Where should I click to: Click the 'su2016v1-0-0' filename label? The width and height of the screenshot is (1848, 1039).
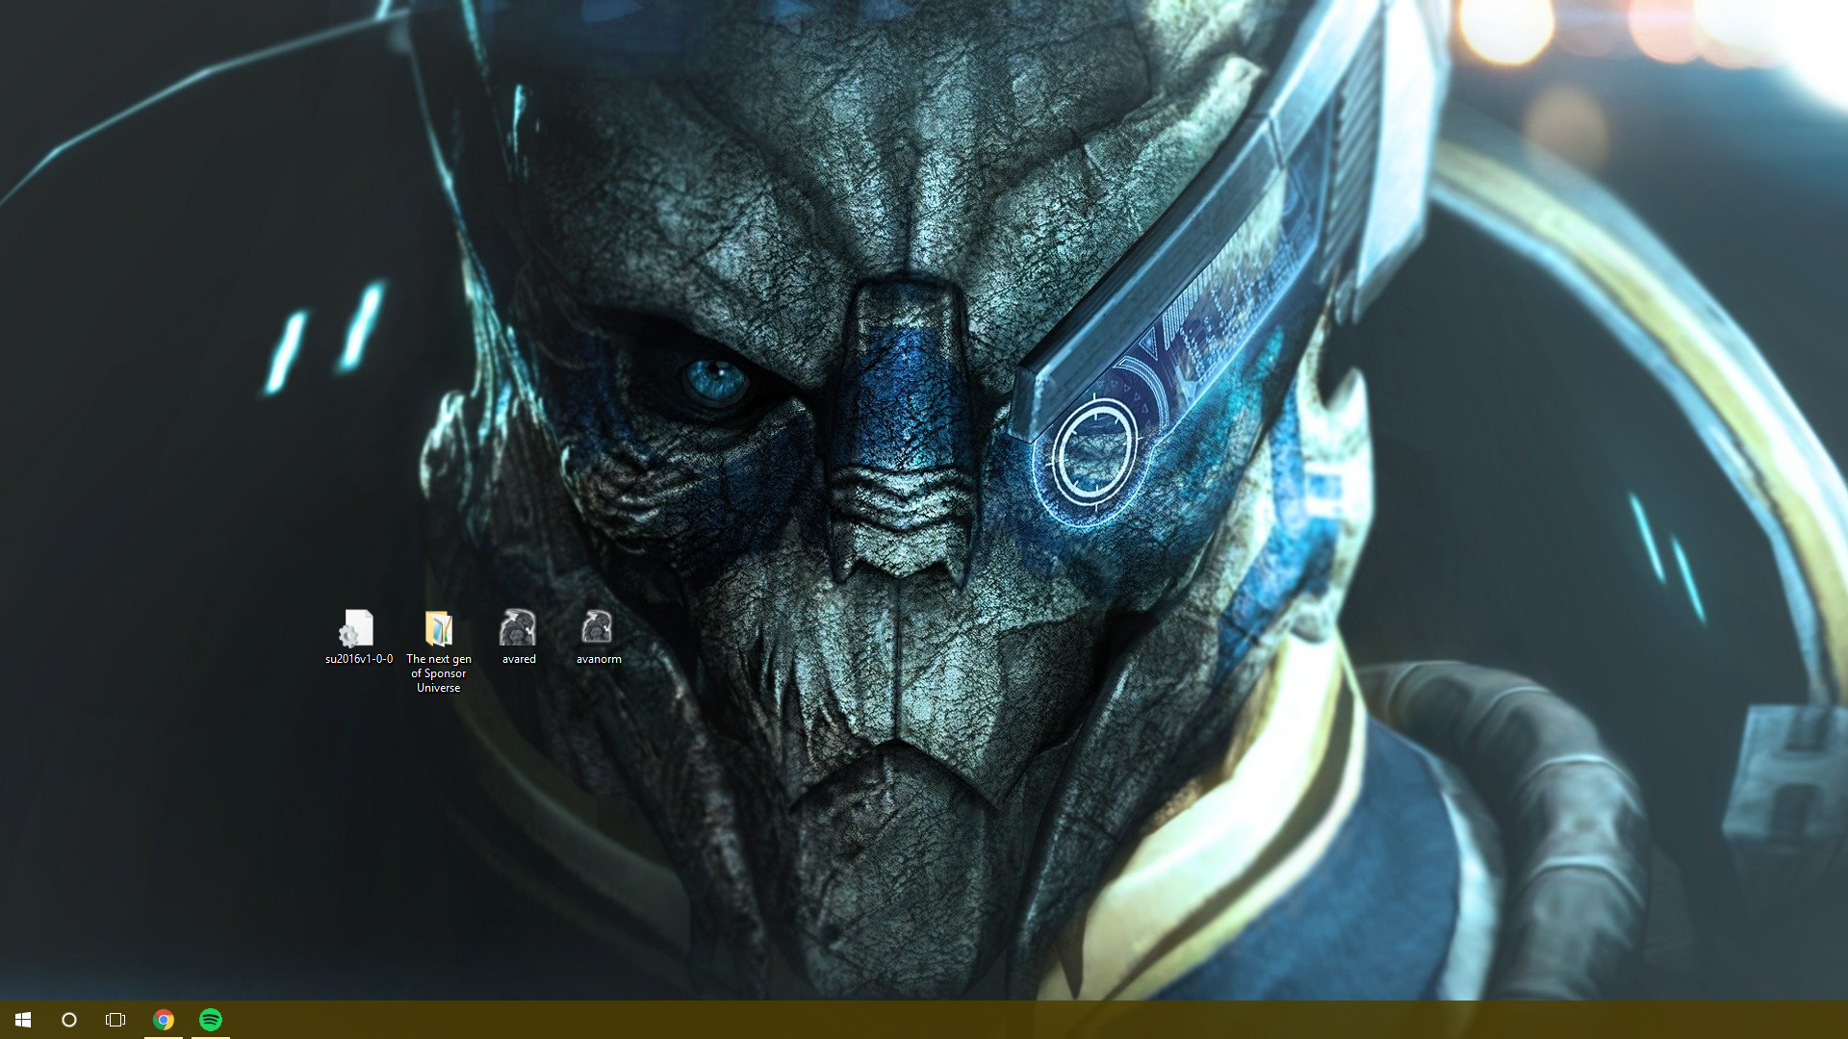[359, 659]
